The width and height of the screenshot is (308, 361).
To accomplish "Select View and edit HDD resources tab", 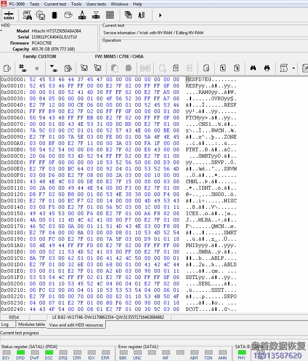I will coord(76,325).
